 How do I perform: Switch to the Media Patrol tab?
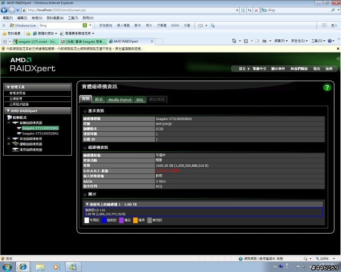click(x=120, y=100)
